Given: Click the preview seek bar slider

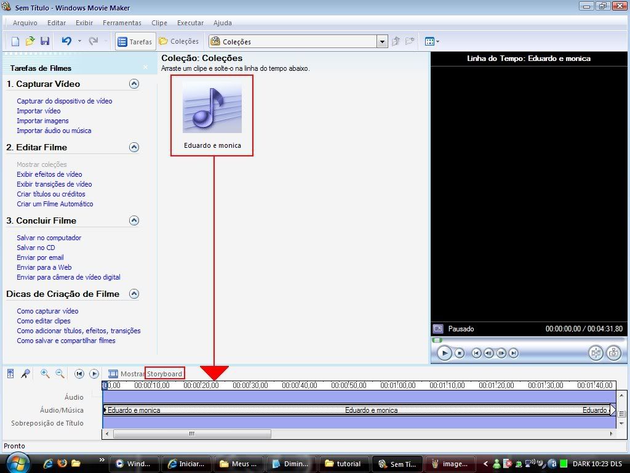Looking at the screenshot, I should coord(437,340).
